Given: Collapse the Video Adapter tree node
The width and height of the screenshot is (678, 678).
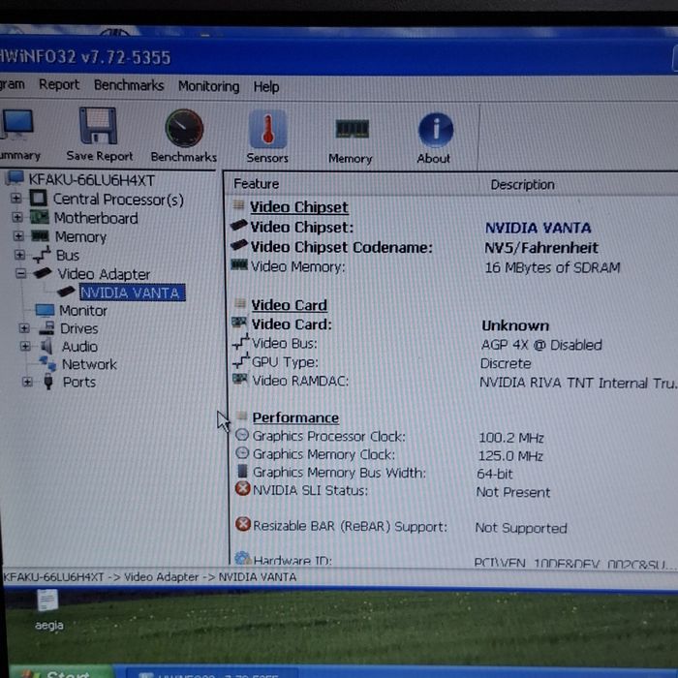Looking at the screenshot, I should [x=20, y=273].
